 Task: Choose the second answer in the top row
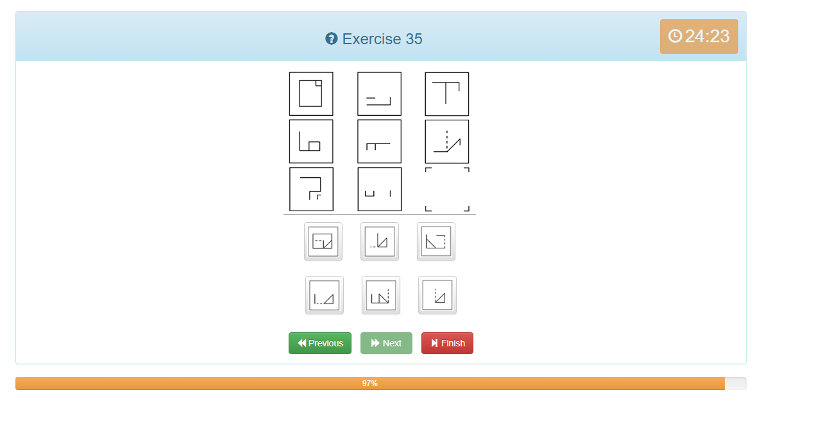point(380,241)
